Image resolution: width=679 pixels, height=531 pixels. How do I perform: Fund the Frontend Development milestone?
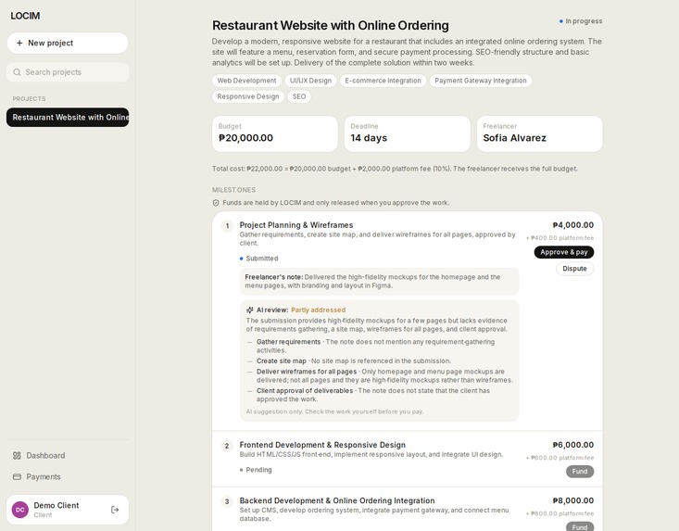coord(580,472)
